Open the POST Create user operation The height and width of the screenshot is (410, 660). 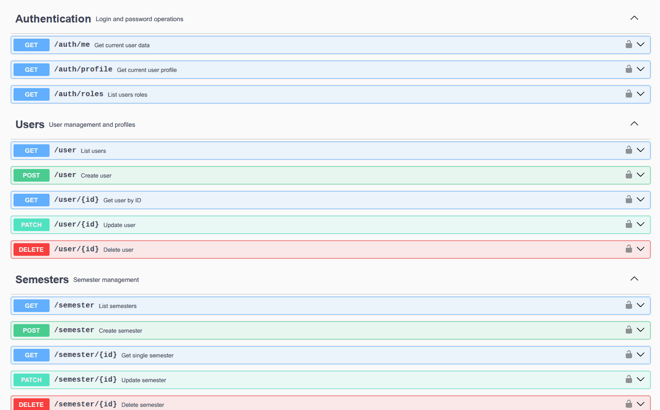tap(32, 175)
